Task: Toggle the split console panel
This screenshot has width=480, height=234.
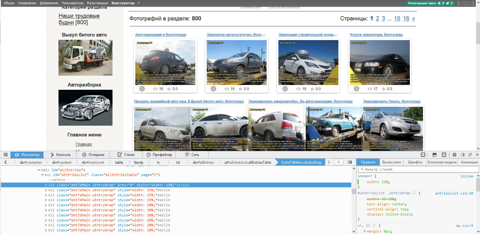Action: coord(434,155)
